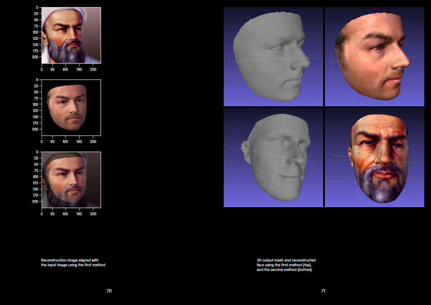Click the '100' x-axis label under bottom plot

click(65, 214)
